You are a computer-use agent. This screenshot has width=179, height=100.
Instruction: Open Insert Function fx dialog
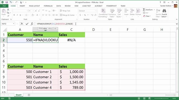pyautogui.click(x=32, y=24)
